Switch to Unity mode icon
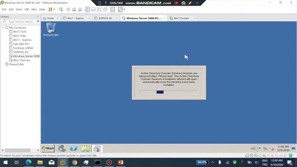 tap(105, 9)
